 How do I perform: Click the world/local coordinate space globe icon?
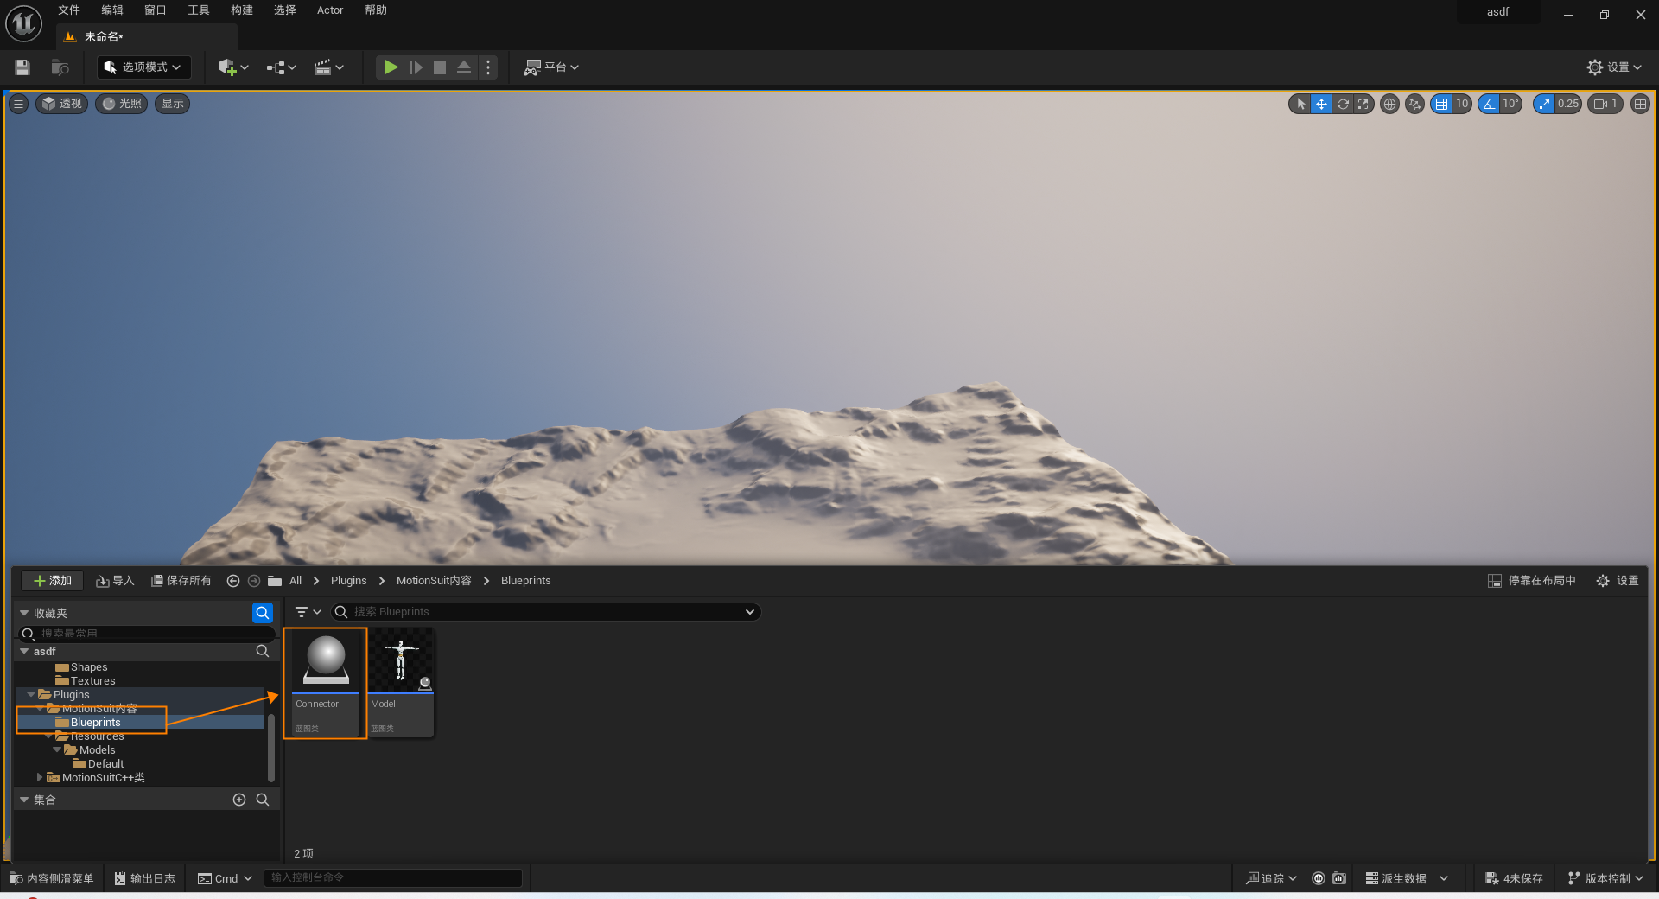point(1389,104)
